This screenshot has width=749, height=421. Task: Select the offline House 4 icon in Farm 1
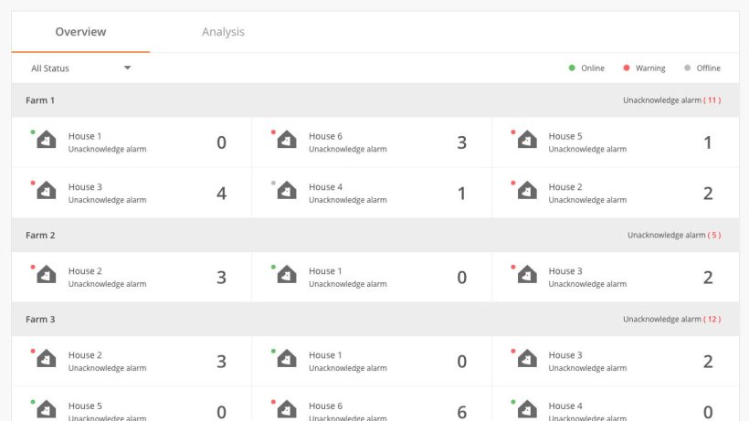coord(287,192)
